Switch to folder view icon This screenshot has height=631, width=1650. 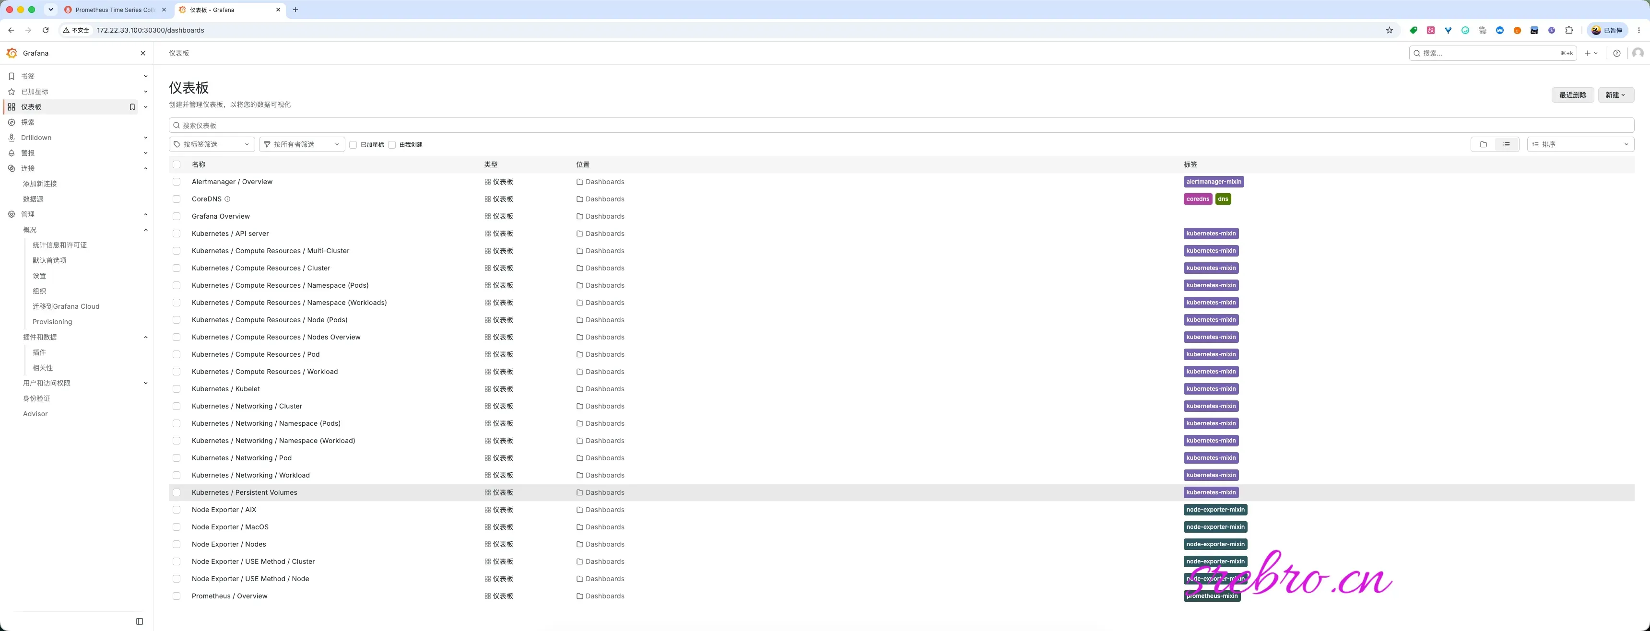click(1483, 145)
